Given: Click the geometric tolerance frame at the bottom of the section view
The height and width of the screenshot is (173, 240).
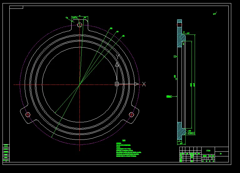Looking at the screenshot, I should pyautogui.click(x=191, y=133).
